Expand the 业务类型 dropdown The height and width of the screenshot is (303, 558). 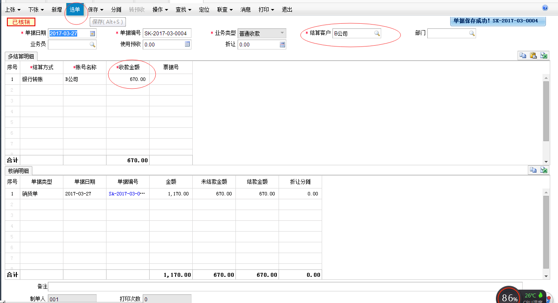point(282,33)
